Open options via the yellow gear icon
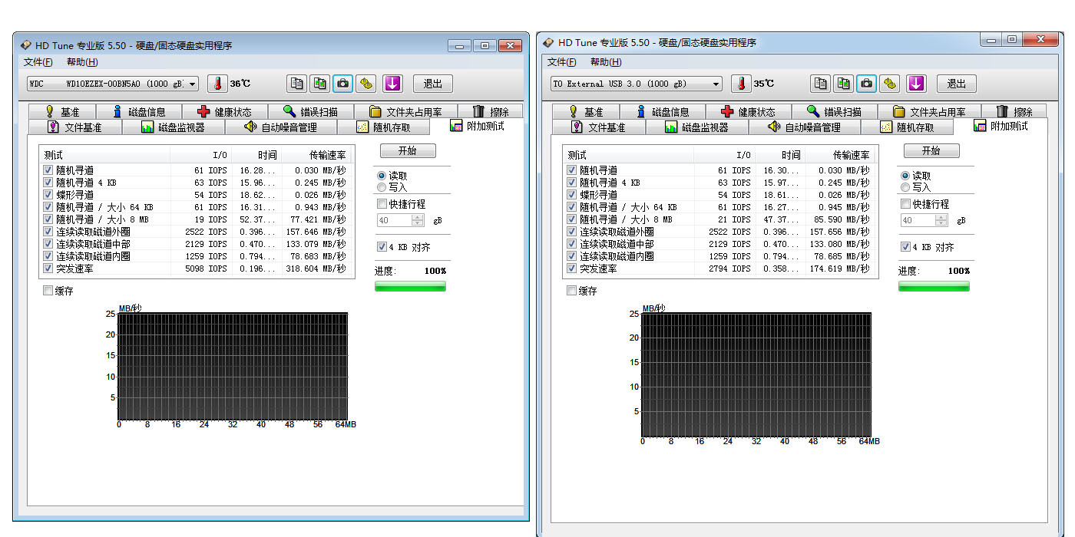This screenshot has height=537, width=1075. 366,84
